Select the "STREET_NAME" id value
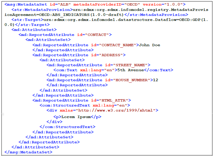Viewport: 213px width, 156px height. (x=131, y=65)
